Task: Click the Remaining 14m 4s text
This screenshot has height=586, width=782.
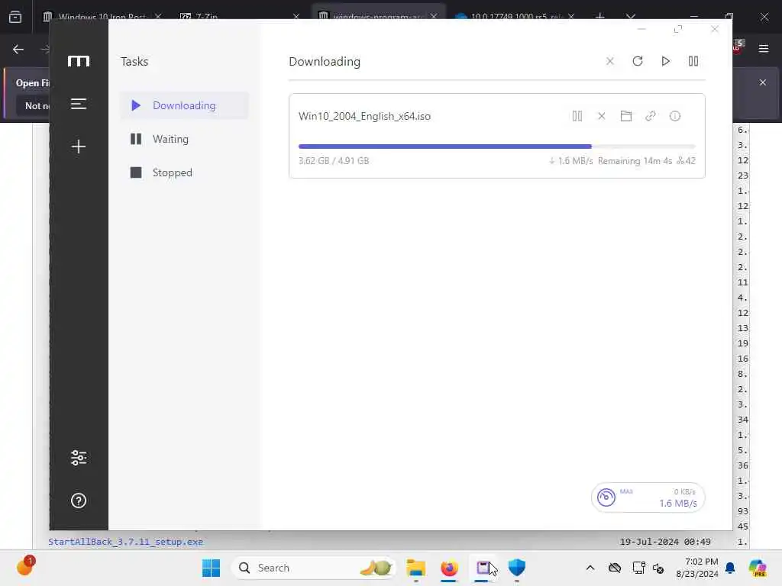Action: click(x=635, y=161)
